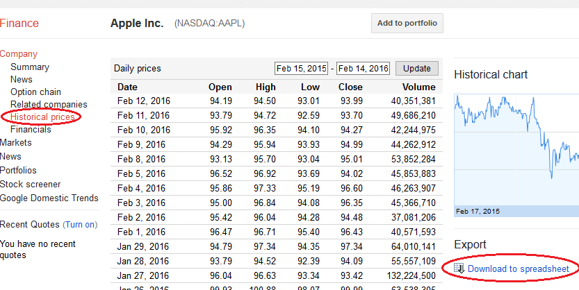Open Historical prices in sidebar
The height and width of the screenshot is (290, 579).
[42, 117]
